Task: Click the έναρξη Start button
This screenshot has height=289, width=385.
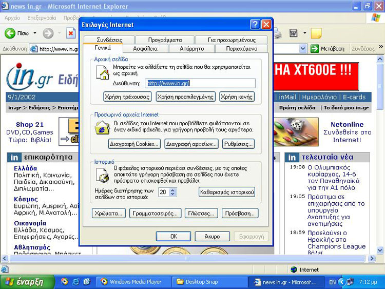Action: click(27, 282)
